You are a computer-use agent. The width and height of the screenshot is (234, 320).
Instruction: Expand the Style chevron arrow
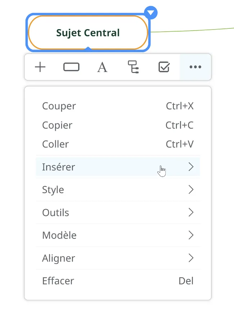191,189
